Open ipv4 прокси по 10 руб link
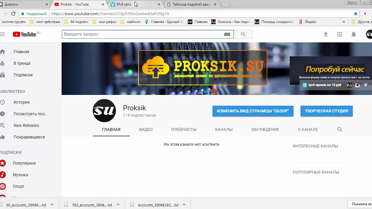The image size is (372, 209). tap(322, 85)
